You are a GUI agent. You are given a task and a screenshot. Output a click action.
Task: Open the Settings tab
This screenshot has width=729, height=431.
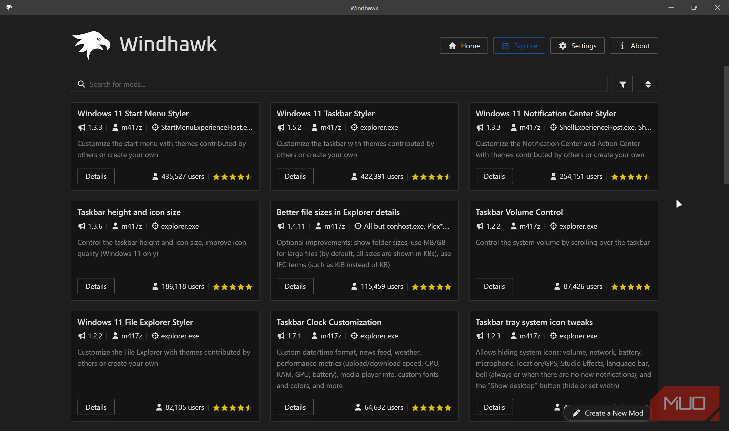coord(577,46)
